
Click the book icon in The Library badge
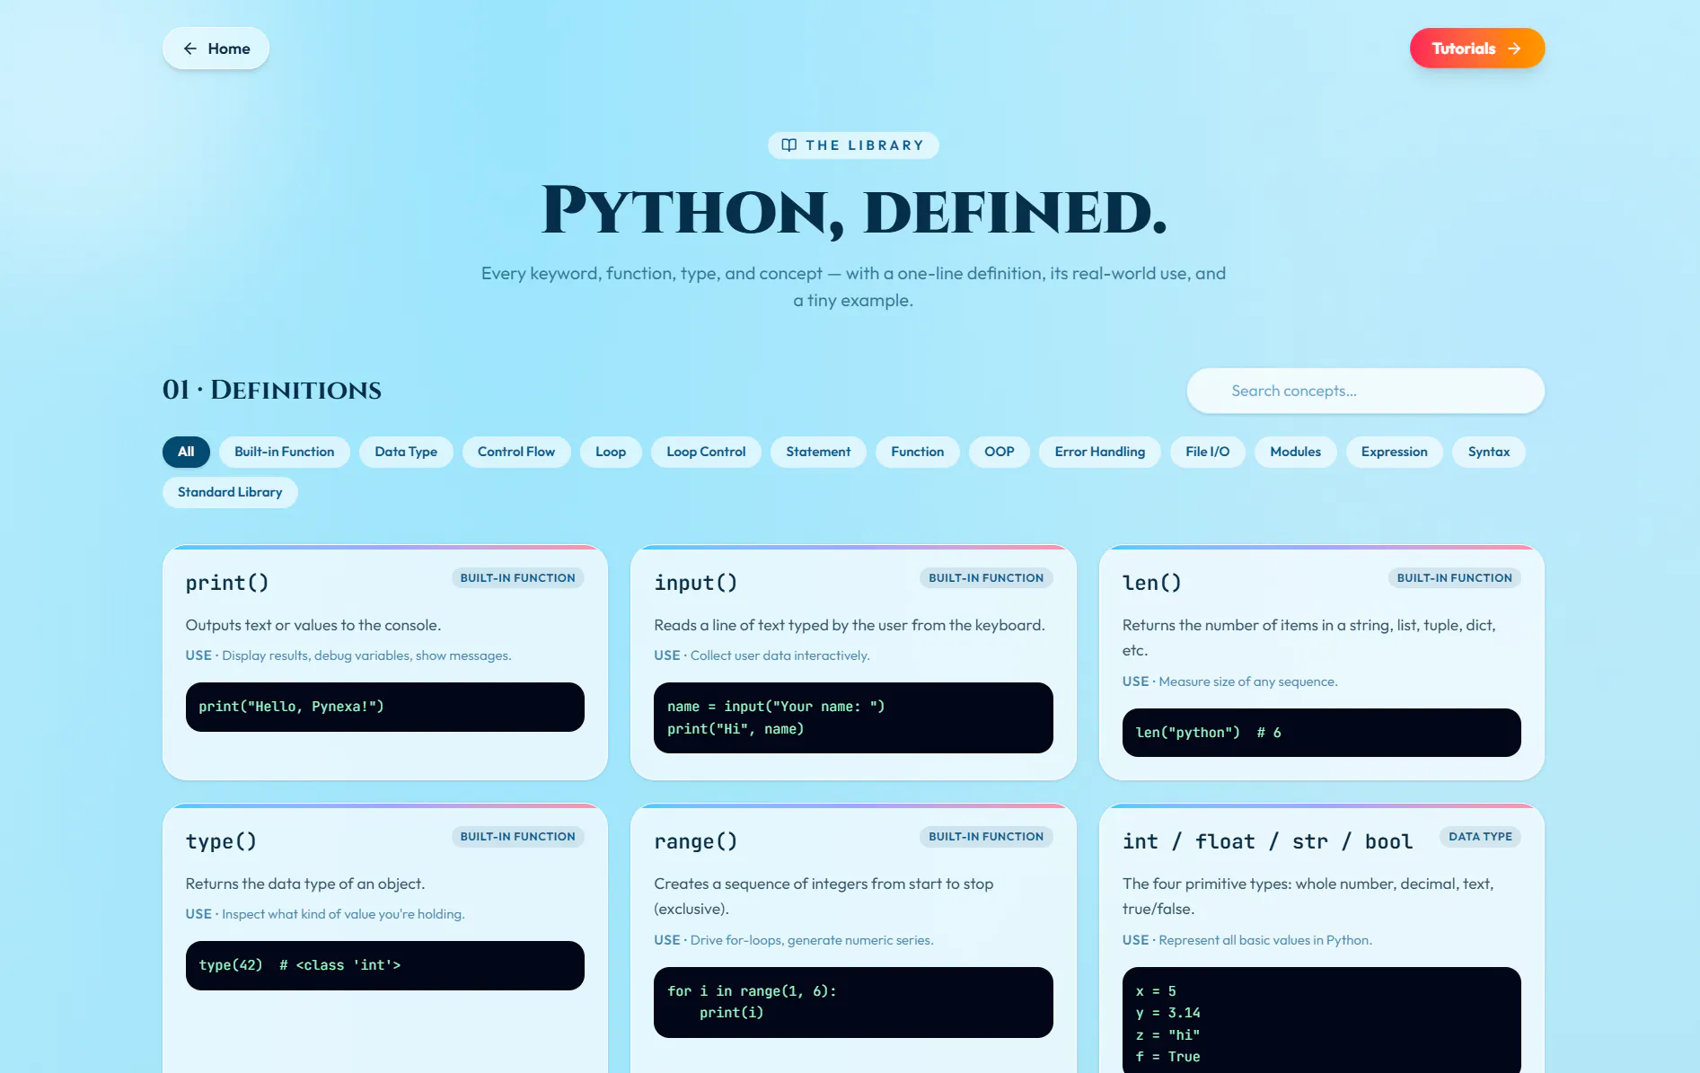788,145
